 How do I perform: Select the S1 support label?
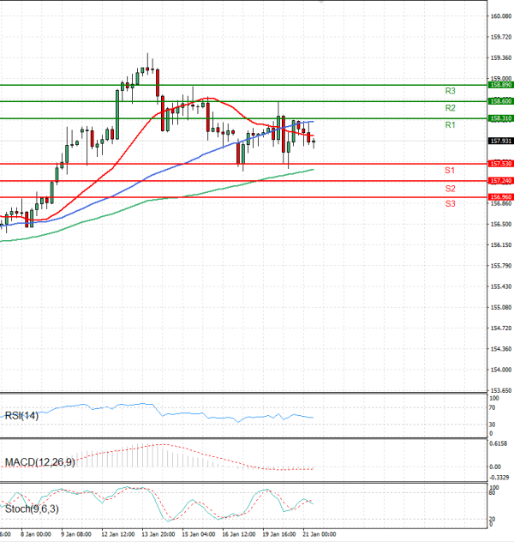point(450,171)
